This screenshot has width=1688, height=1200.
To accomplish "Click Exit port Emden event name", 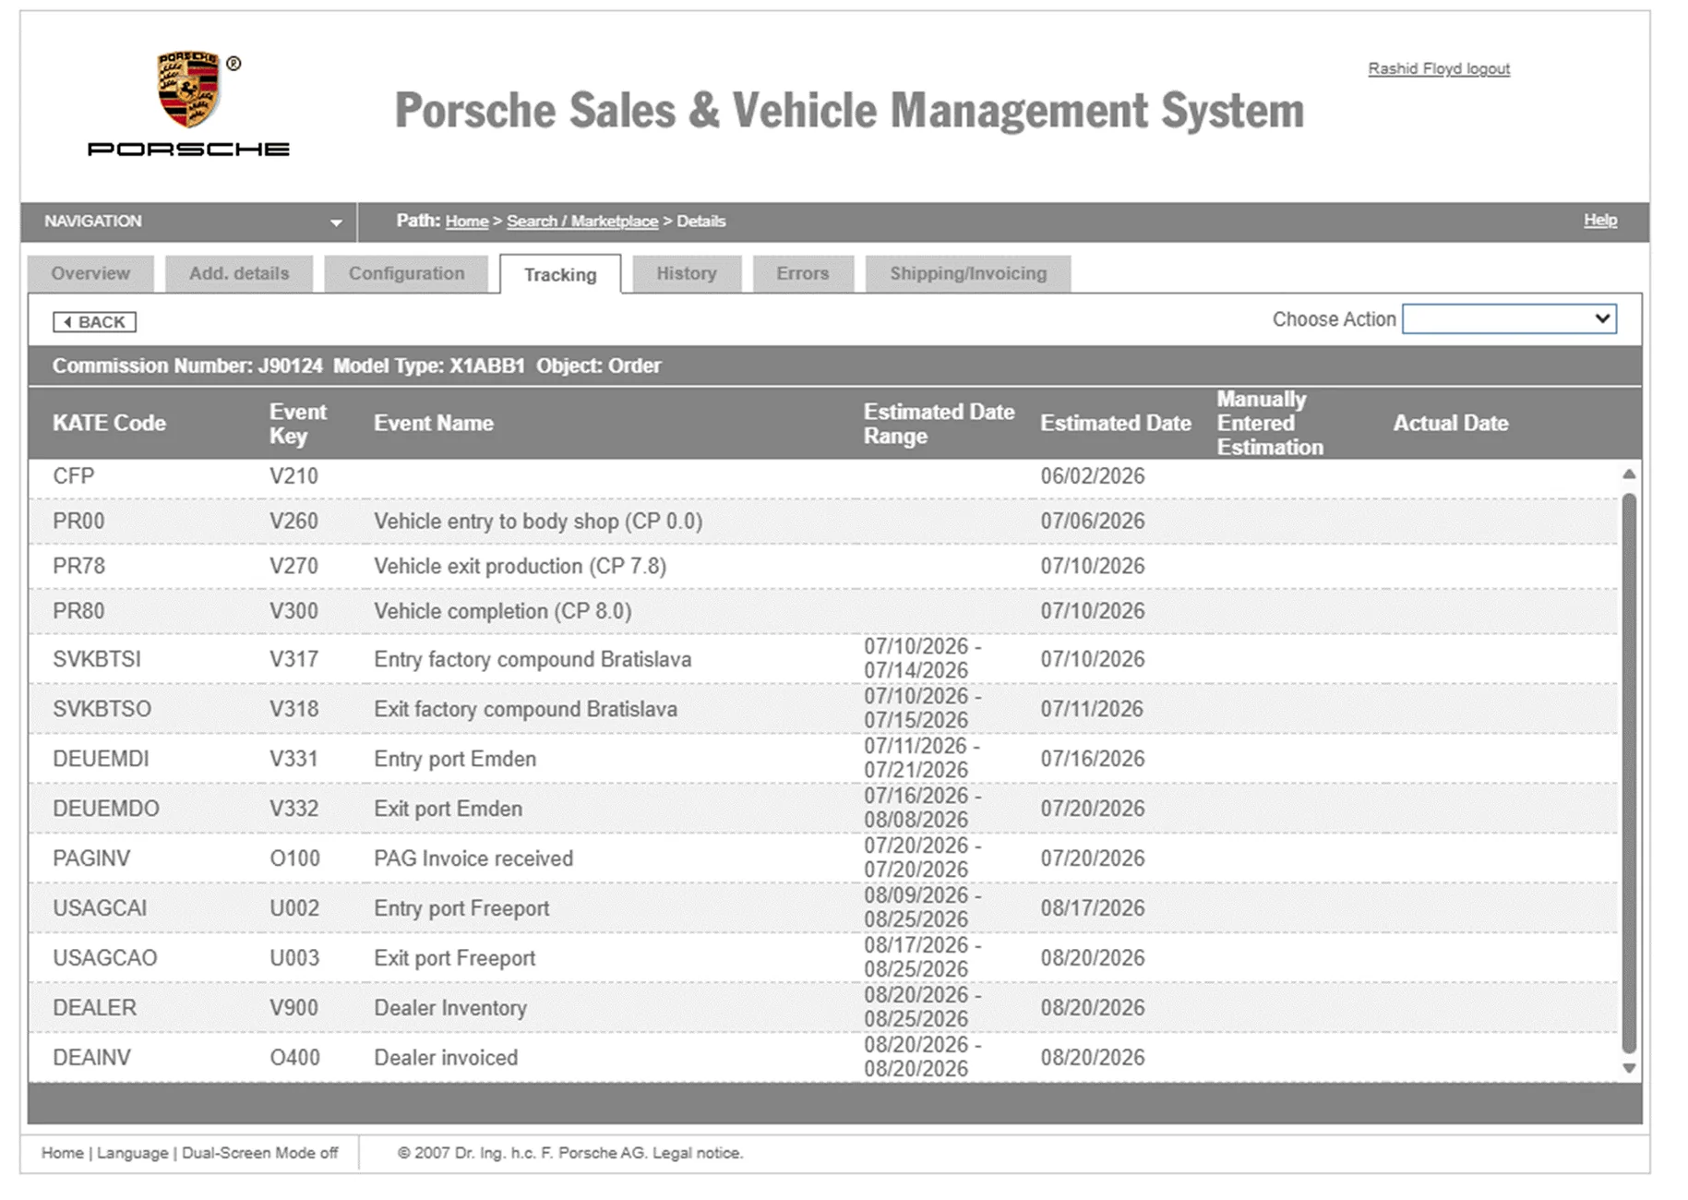I will tap(448, 810).
